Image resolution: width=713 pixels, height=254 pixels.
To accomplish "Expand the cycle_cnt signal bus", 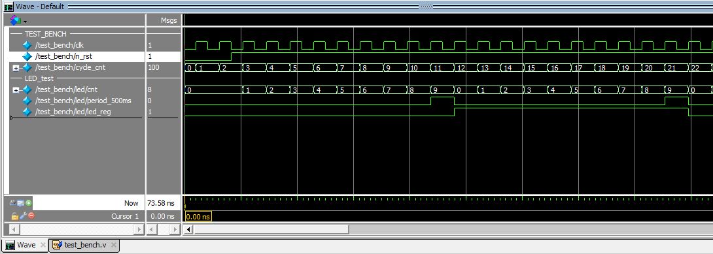I will click(16, 68).
